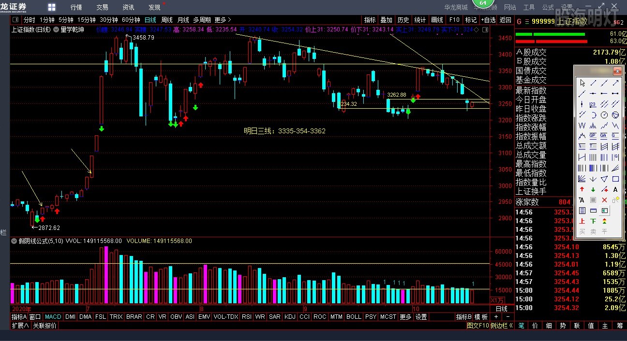
Task: Switch chart to 15分钟 period
Action: point(87,20)
